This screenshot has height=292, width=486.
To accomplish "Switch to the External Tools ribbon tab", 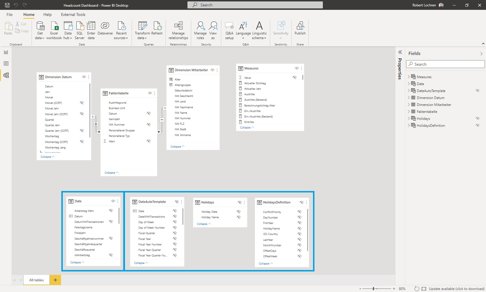I will [x=73, y=14].
